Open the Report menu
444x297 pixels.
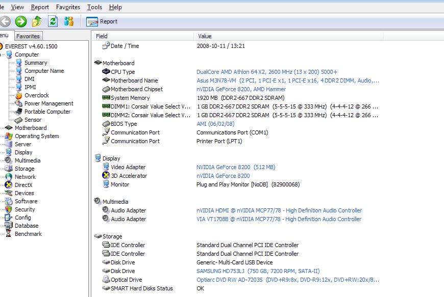[x=40, y=7]
